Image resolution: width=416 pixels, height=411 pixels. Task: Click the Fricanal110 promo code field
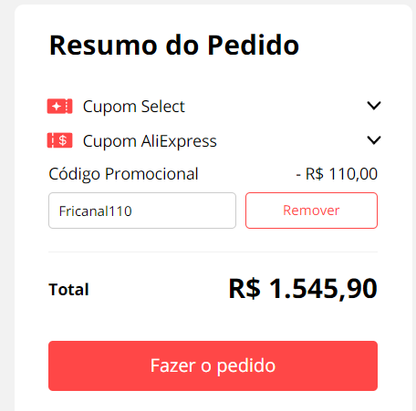142,211
